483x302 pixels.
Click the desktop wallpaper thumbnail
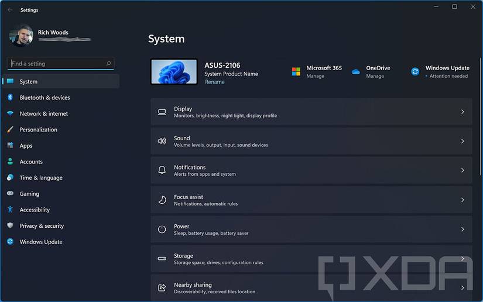[174, 72]
